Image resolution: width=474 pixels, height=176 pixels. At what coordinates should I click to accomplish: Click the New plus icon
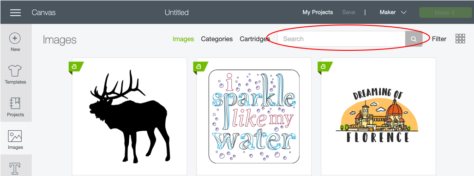click(15, 38)
